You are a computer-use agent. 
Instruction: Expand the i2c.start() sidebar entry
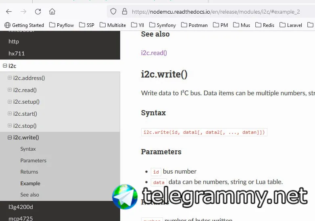coord(9,113)
